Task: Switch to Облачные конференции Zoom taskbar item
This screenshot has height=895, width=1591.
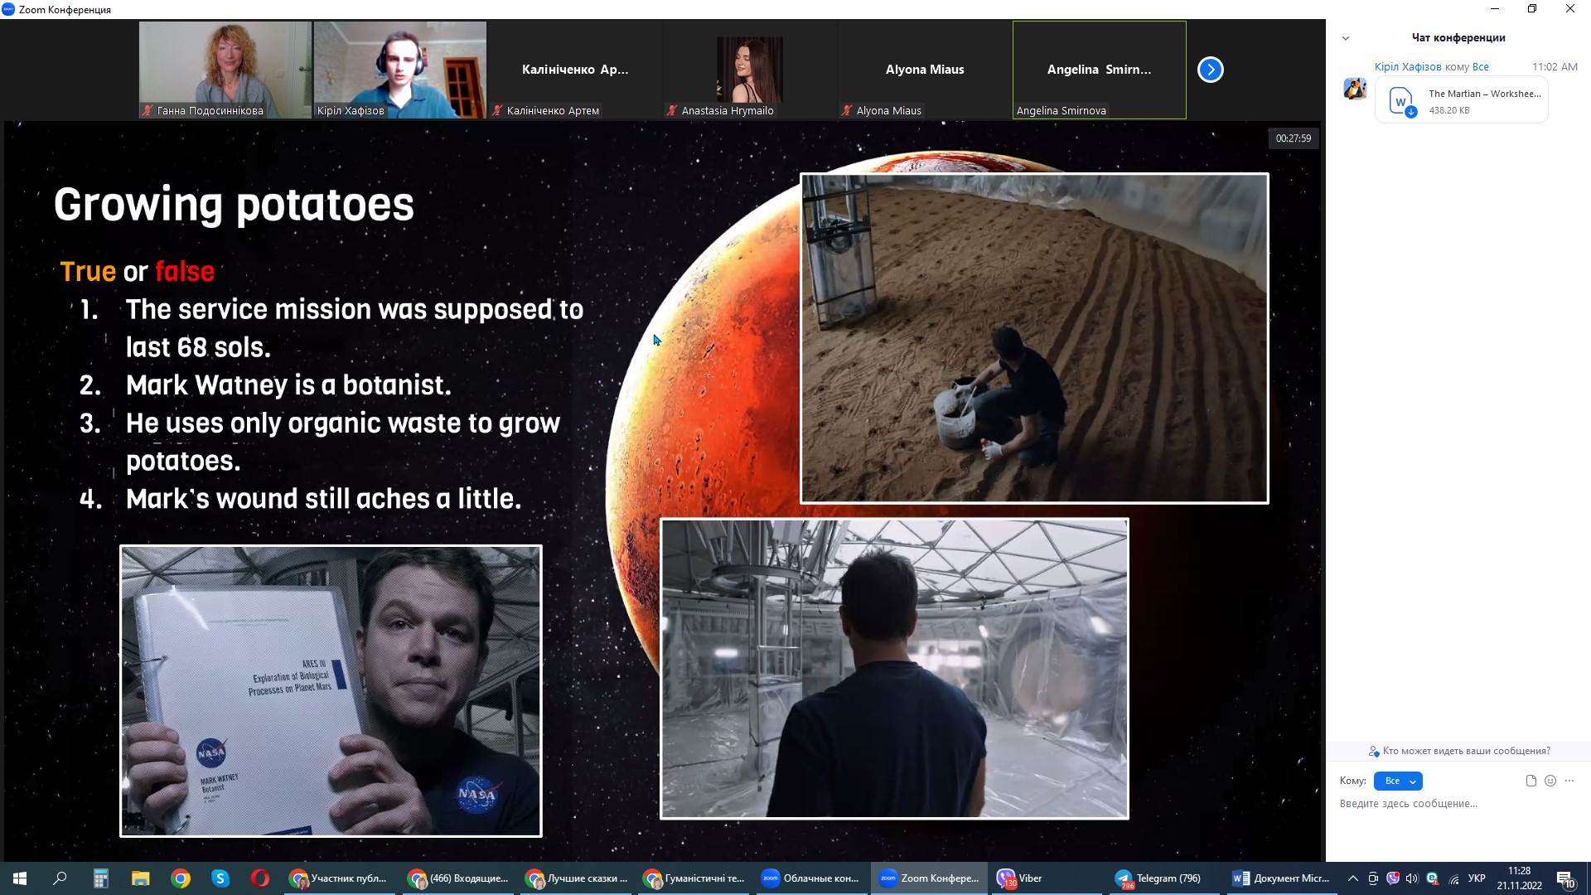Action: [810, 878]
